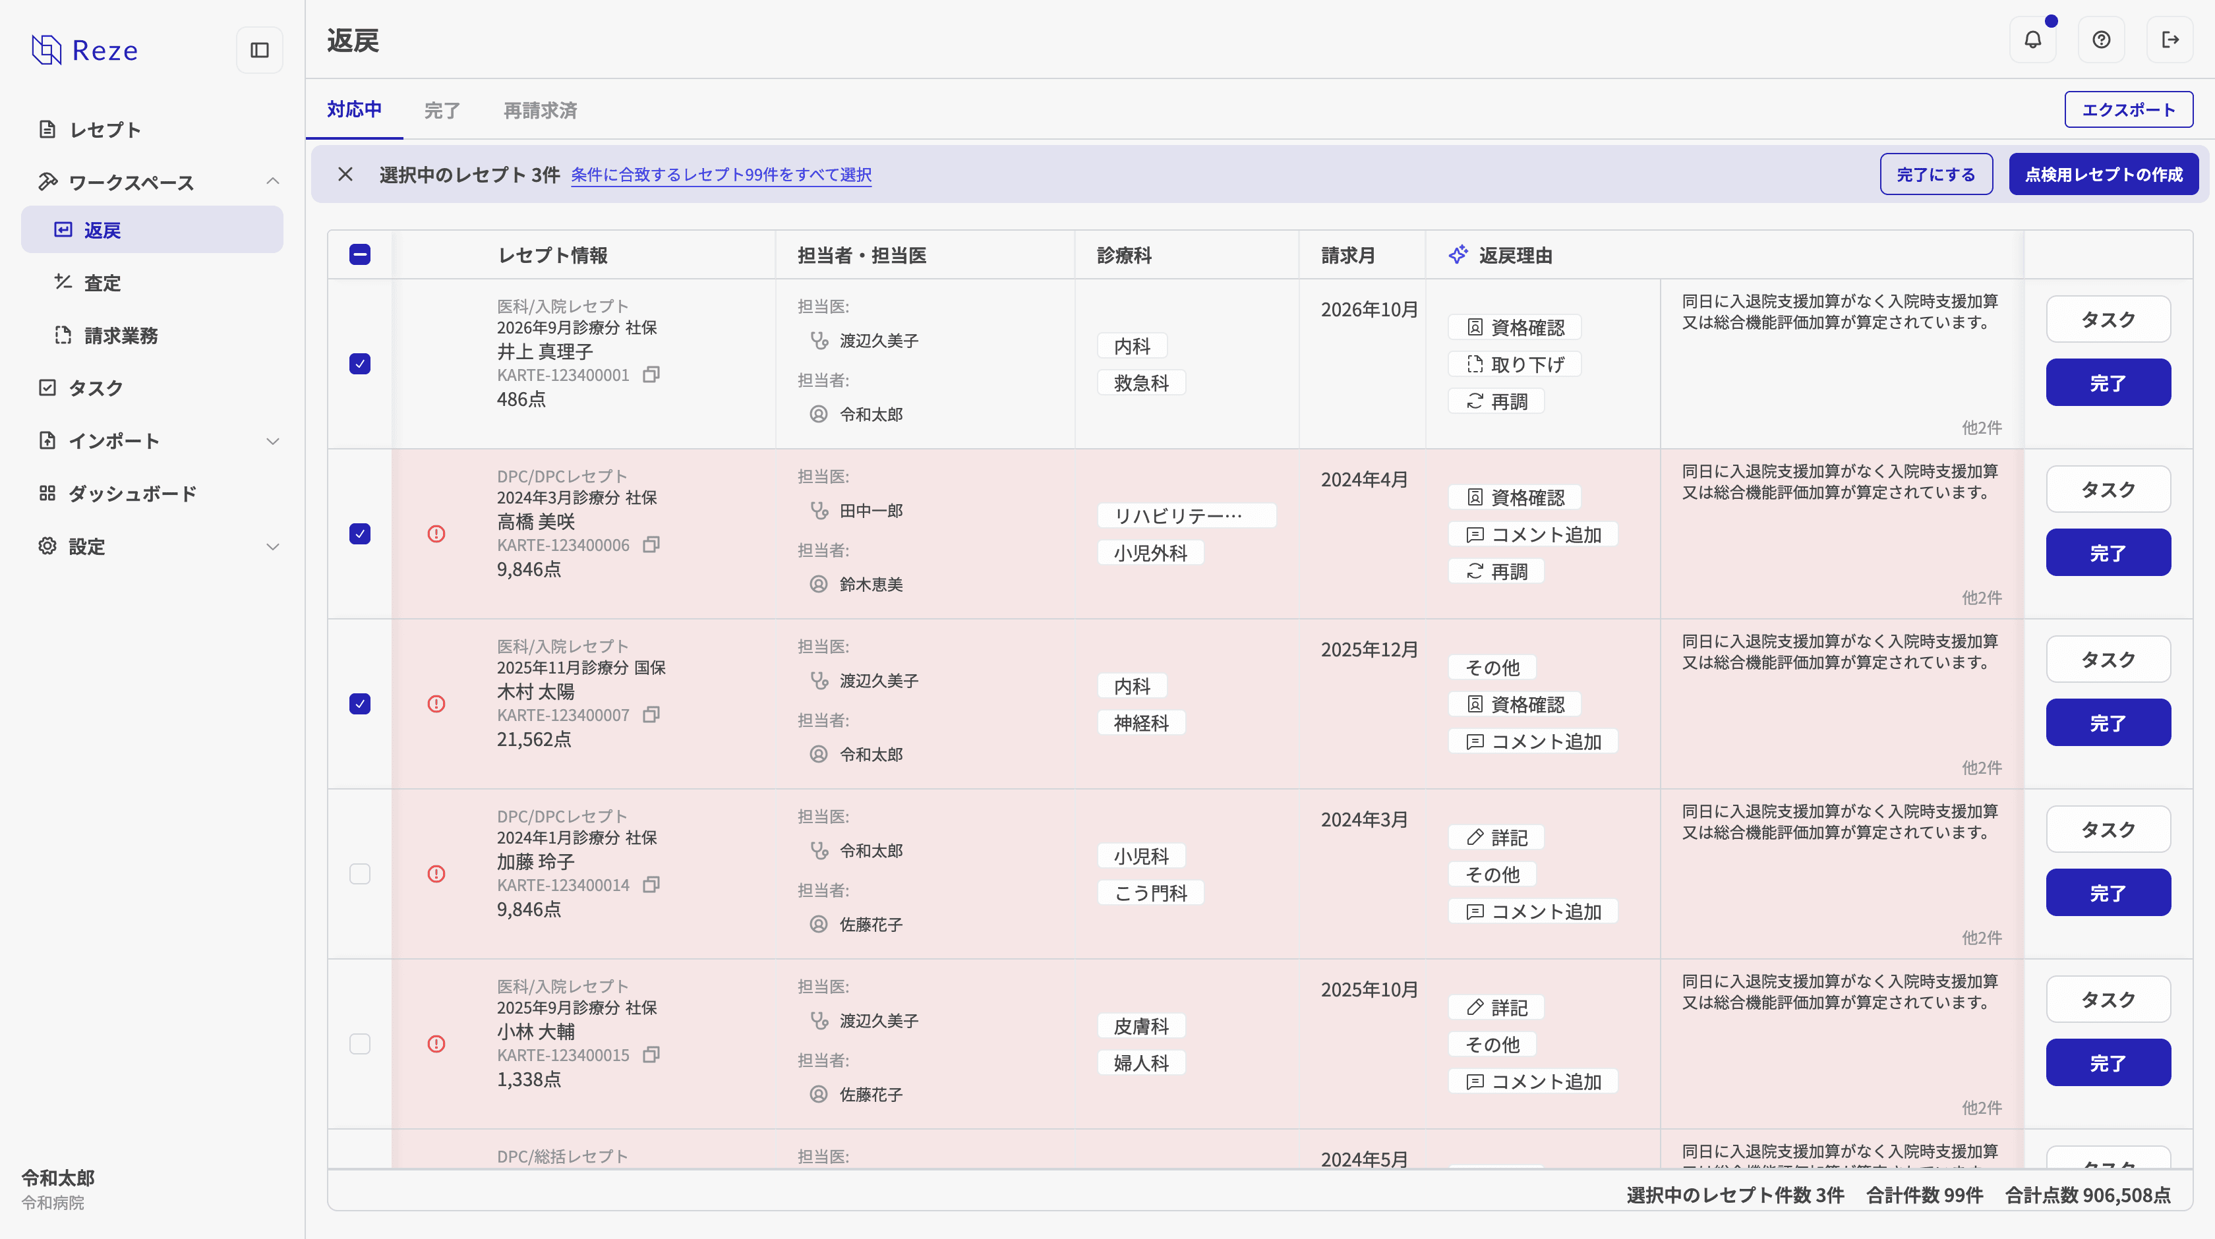
Task: Click the sparkle icon beside 返戻理由 header
Action: (1458, 254)
